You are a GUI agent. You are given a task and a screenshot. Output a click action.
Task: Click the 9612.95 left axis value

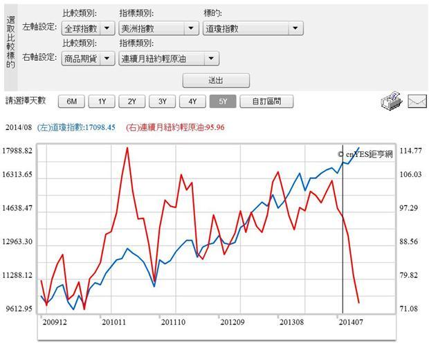coord(19,309)
